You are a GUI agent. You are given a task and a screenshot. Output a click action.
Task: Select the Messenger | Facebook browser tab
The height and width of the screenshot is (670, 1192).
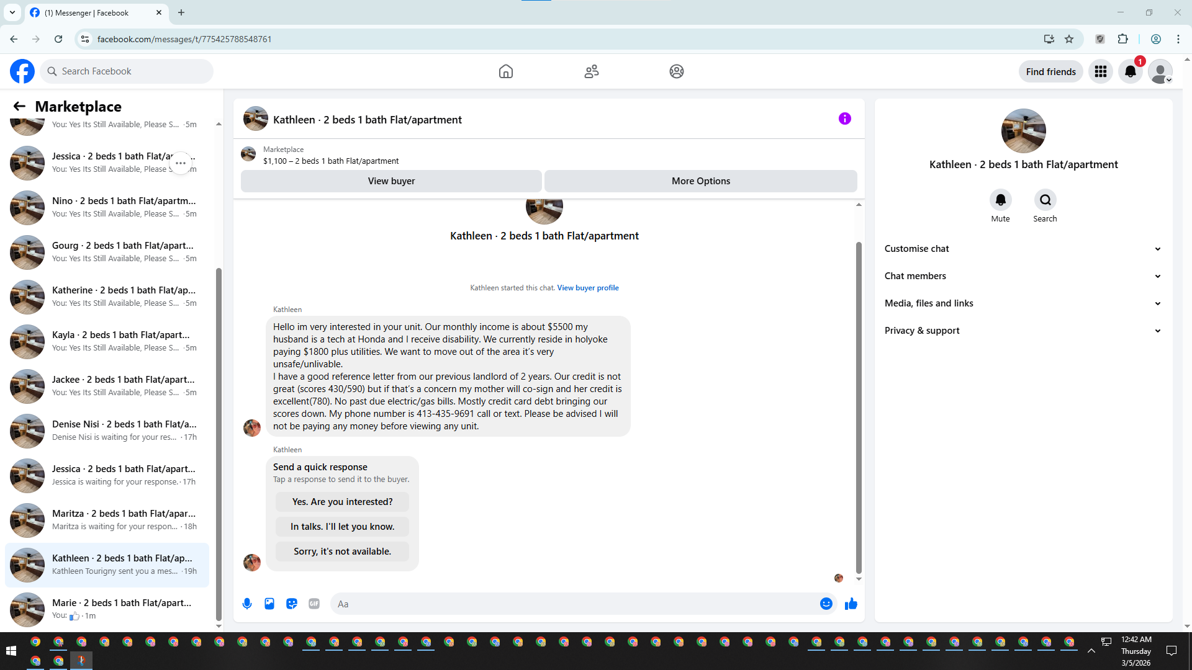pos(96,12)
